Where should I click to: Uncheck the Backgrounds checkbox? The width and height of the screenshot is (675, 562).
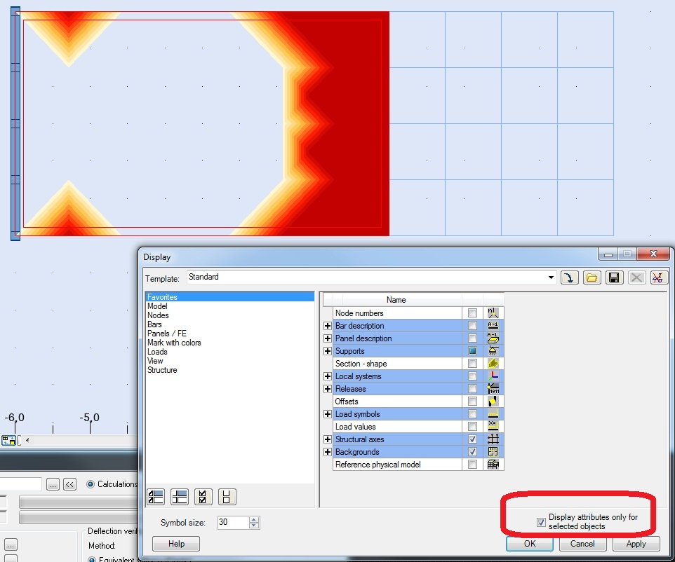pyautogui.click(x=472, y=452)
